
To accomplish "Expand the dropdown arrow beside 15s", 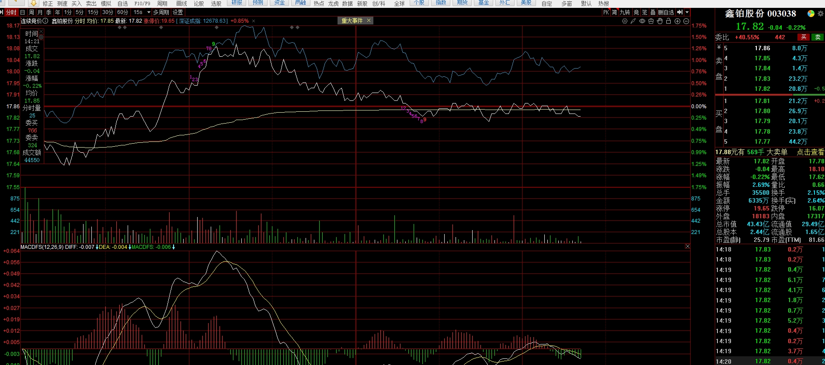I will [x=149, y=12].
